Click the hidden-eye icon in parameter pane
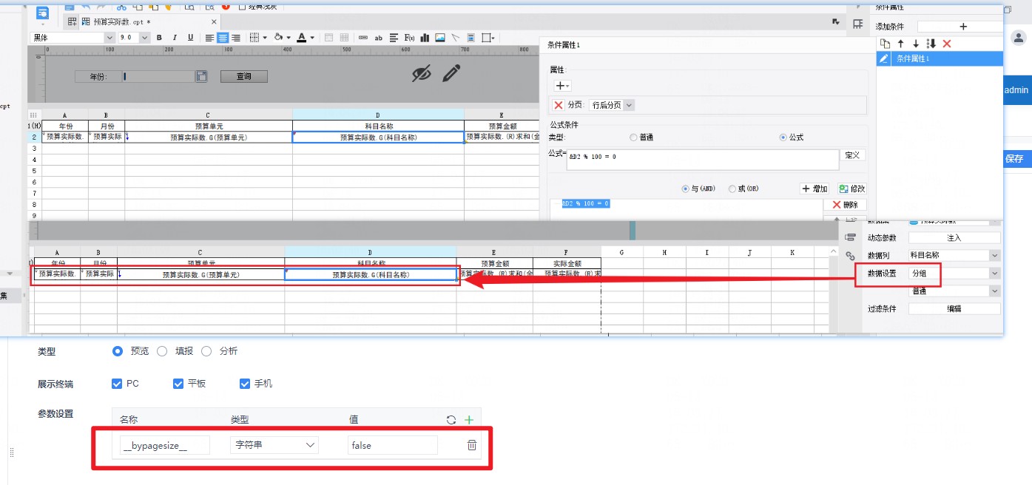The height and width of the screenshot is (485, 1032). pos(422,73)
